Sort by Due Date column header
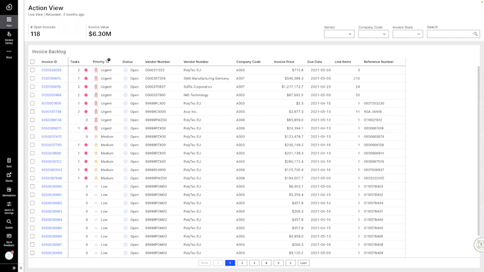This screenshot has height=272, width=484. (315, 62)
